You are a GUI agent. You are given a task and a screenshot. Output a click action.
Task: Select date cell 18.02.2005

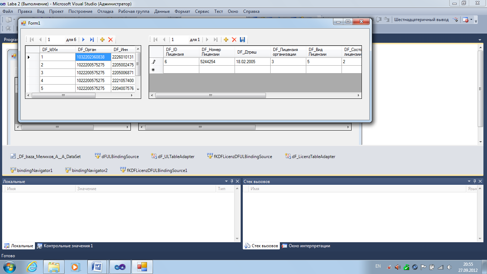(252, 62)
